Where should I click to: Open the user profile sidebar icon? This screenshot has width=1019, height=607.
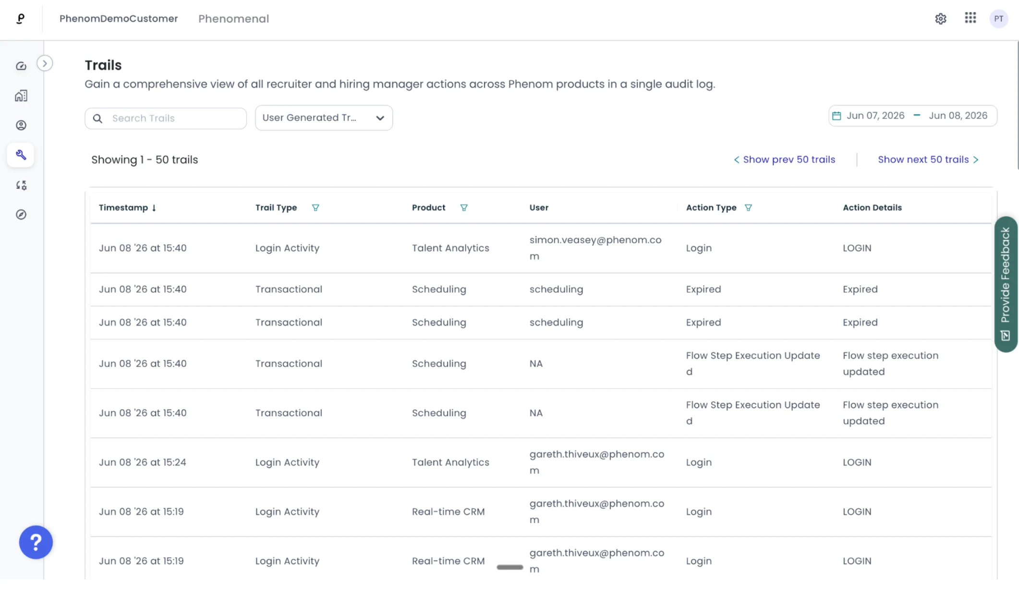[x=21, y=125]
